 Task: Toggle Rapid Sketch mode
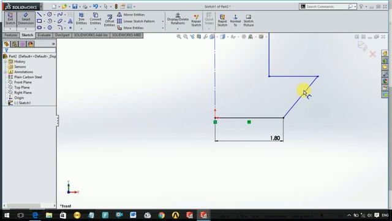point(222,20)
